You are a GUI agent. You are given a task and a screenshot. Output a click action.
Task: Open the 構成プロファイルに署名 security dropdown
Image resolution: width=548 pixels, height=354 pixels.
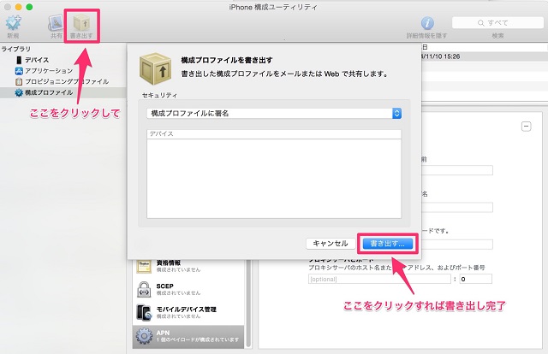point(274,113)
